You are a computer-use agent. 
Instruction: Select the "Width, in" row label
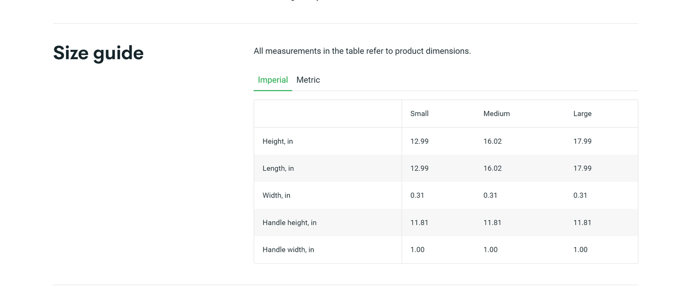pyautogui.click(x=276, y=196)
